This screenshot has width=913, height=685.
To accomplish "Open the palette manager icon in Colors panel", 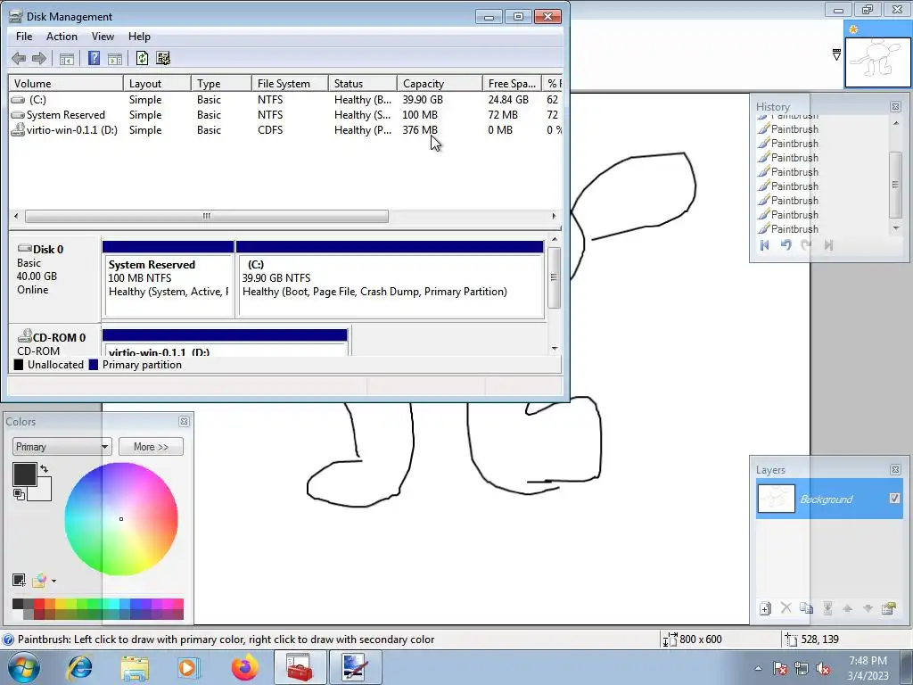I will coord(39,580).
